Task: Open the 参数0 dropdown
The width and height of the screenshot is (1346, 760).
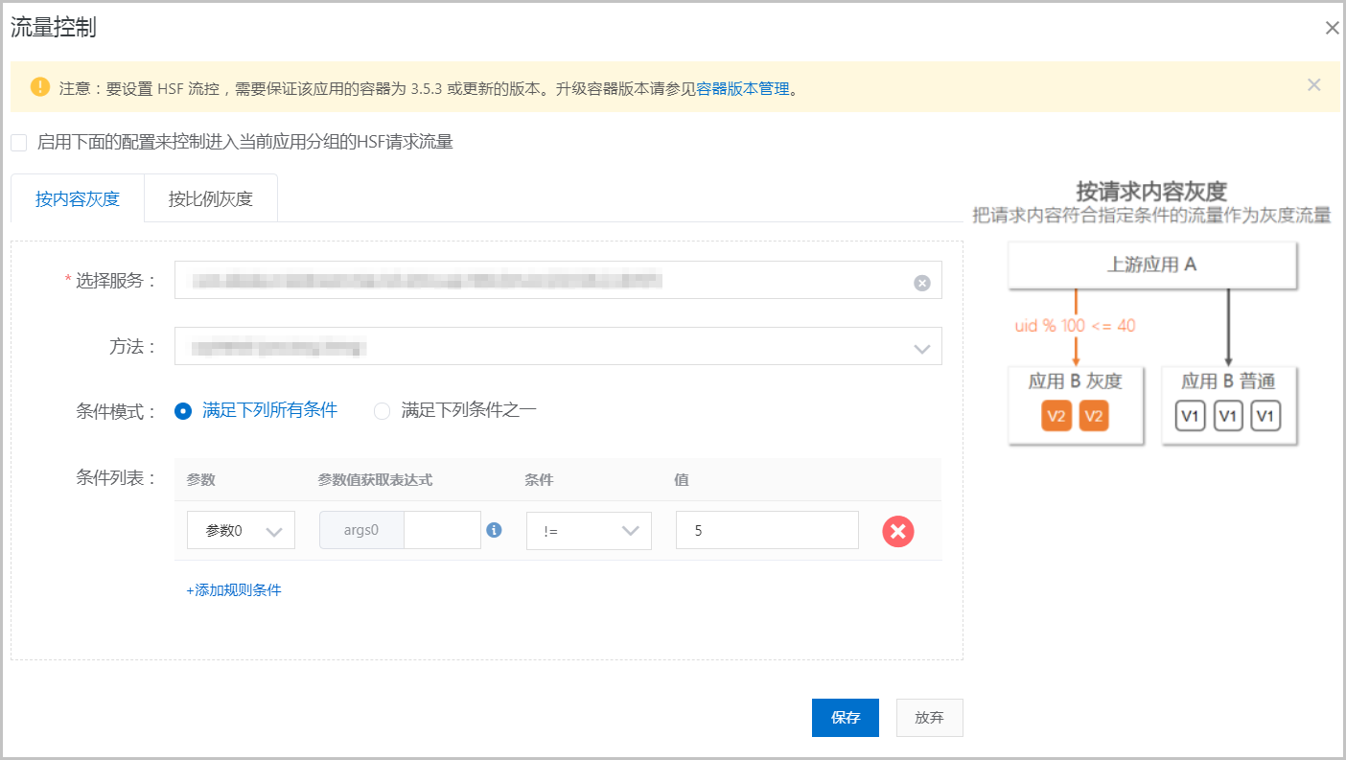Action: point(241,531)
